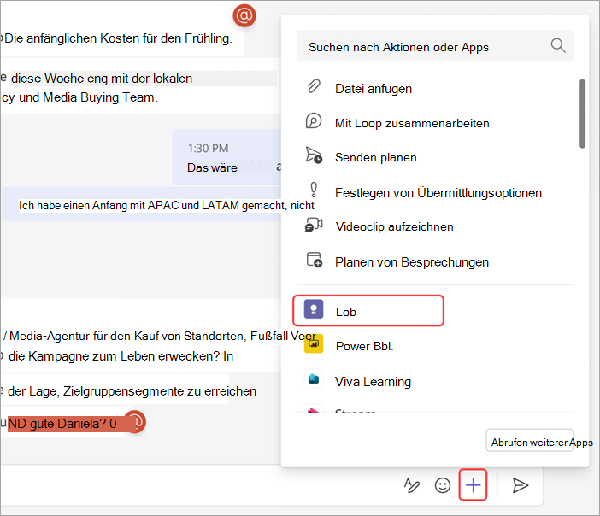Click the paperclip attach file icon
This screenshot has height=516, width=600.
tap(314, 86)
